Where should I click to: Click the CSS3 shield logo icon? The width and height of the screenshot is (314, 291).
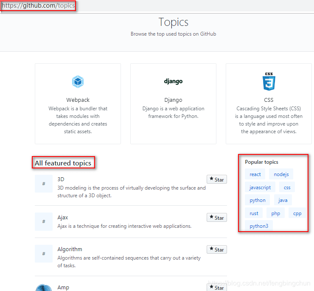(269, 81)
